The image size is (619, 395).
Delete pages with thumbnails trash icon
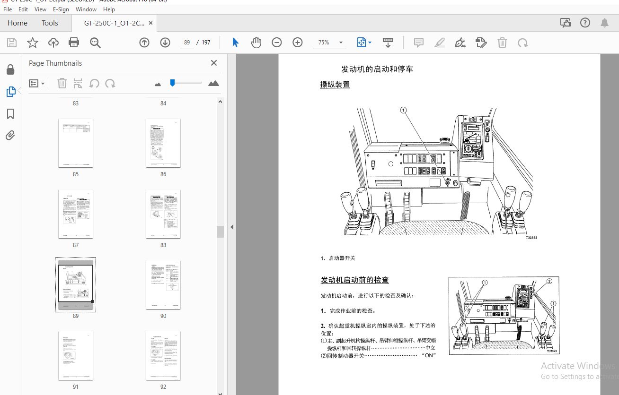62,84
